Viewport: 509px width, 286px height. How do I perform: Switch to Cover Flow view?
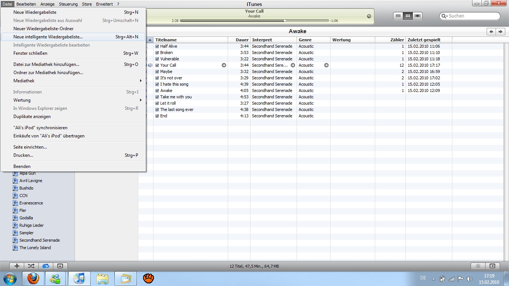[417, 16]
